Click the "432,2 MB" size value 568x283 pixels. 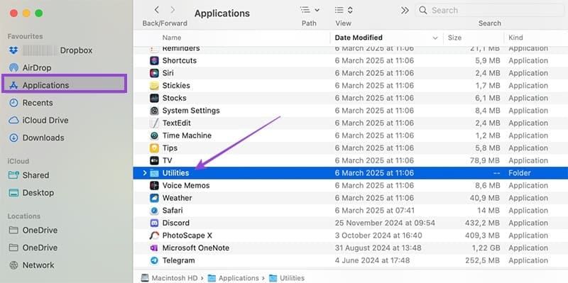pyautogui.click(x=484, y=223)
